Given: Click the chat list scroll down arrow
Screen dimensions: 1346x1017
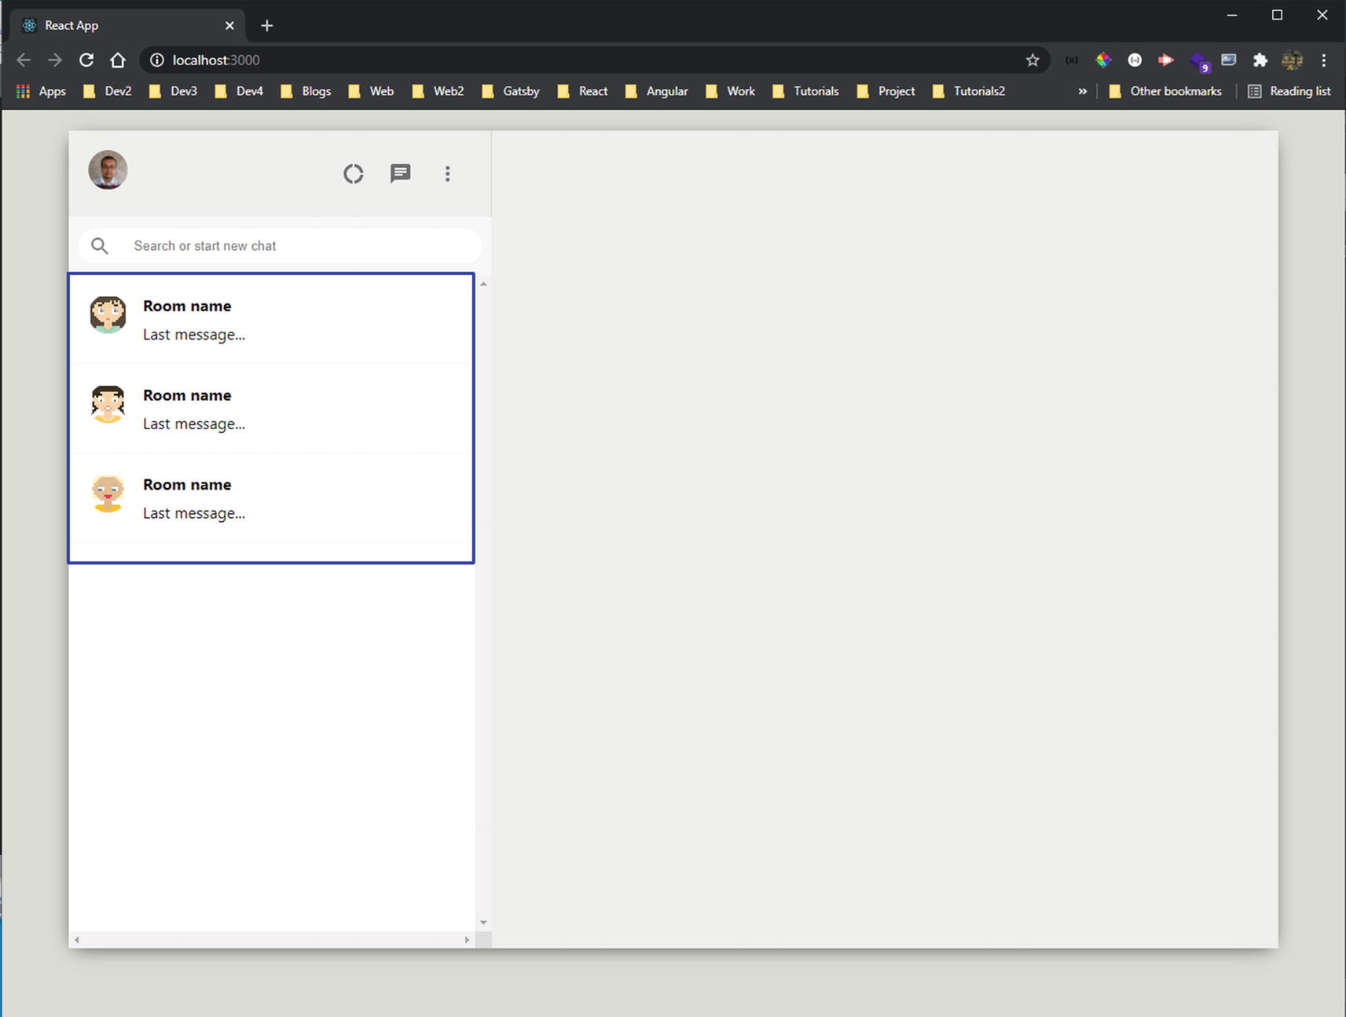Looking at the screenshot, I should pyautogui.click(x=483, y=923).
